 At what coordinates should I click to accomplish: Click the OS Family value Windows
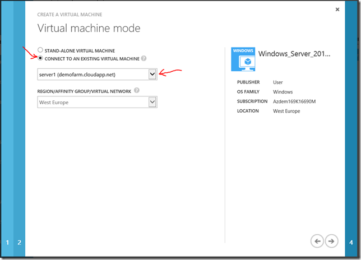[283, 92]
